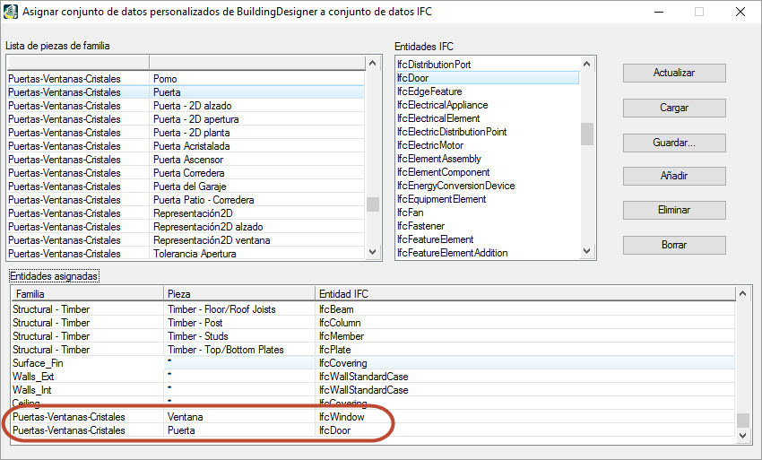Select IfcFeatureElement entity
This screenshot has width=762, height=460.
point(488,239)
